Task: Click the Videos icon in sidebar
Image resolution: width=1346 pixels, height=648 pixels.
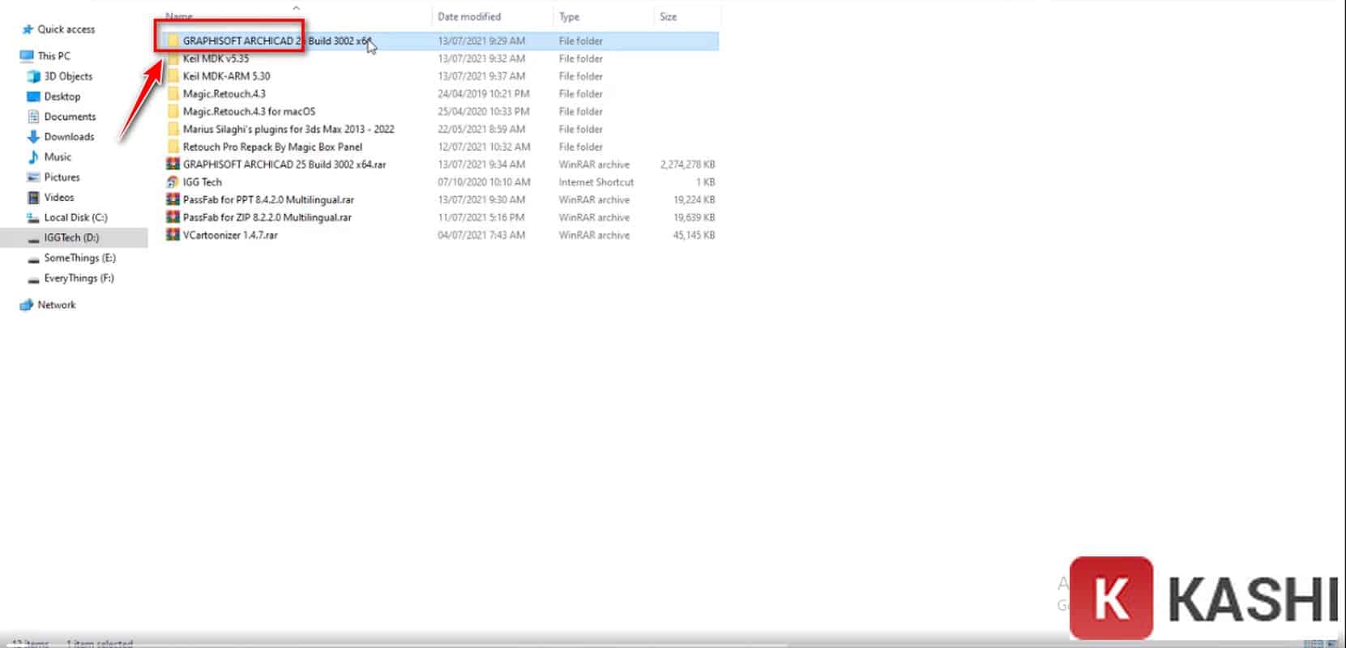Action: [x=34, y=198]
